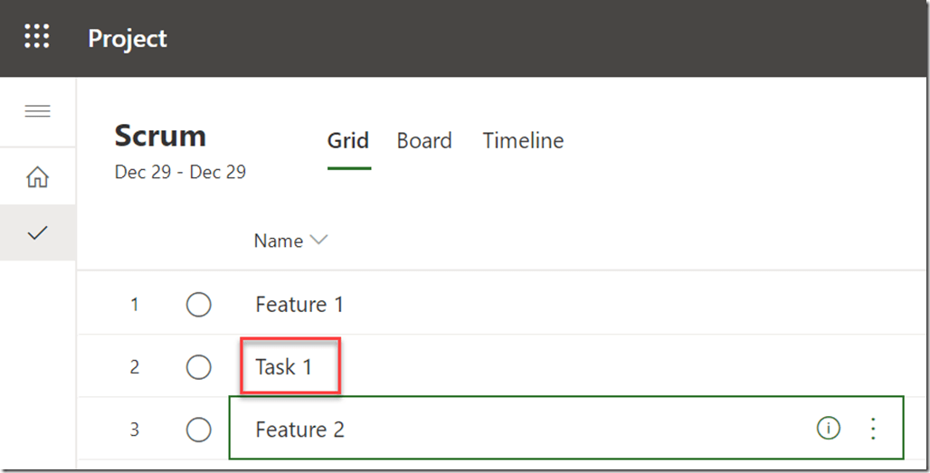Switch to the Board tab
The width and height of the screenshot is (930, 473).
(x=424, y=141)
